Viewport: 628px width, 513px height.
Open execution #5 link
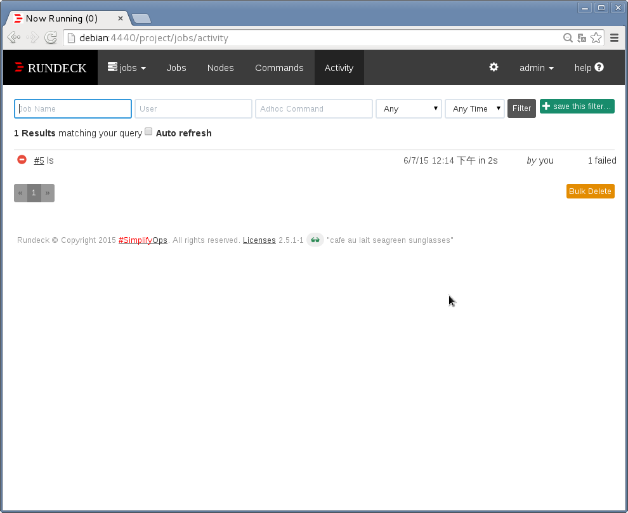(x=39, y=160)
